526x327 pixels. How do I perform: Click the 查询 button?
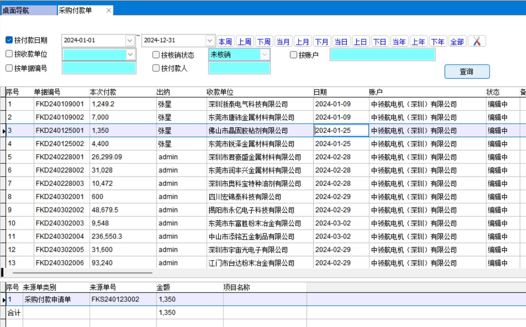click(x=467, y=72)
